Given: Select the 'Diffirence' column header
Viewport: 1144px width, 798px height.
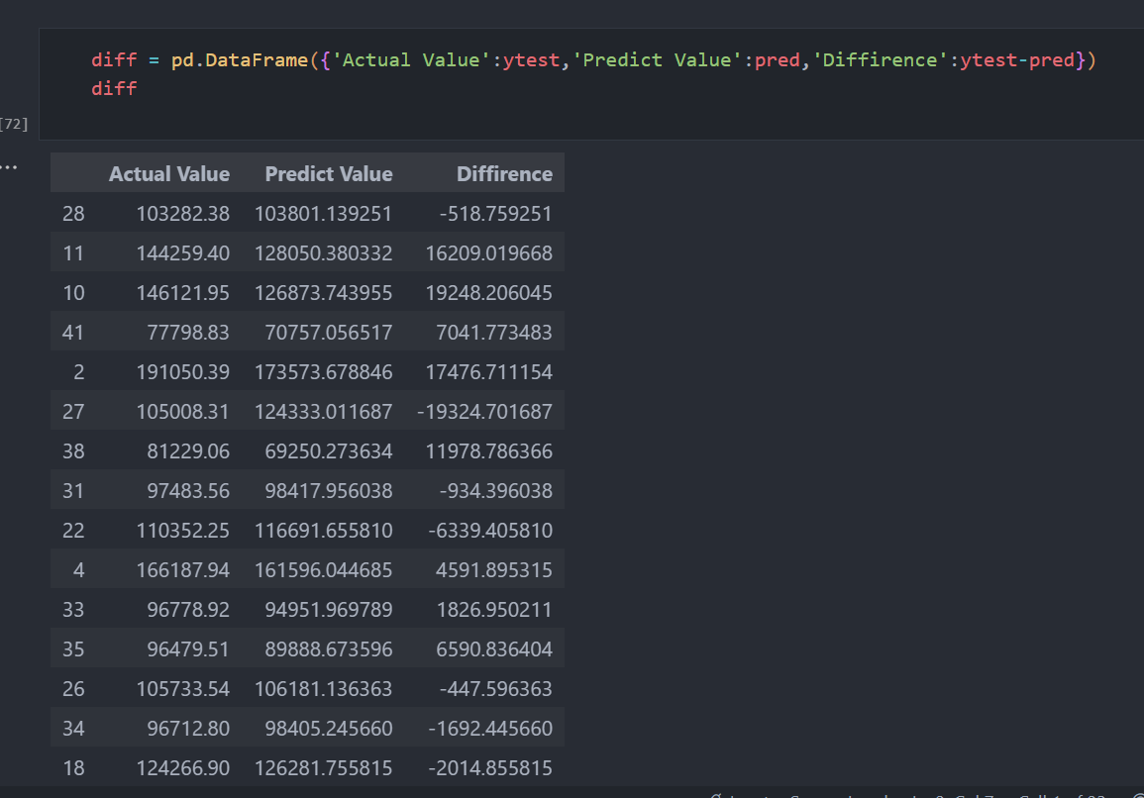Looking at the screenshot, I should tap(504, 172).
